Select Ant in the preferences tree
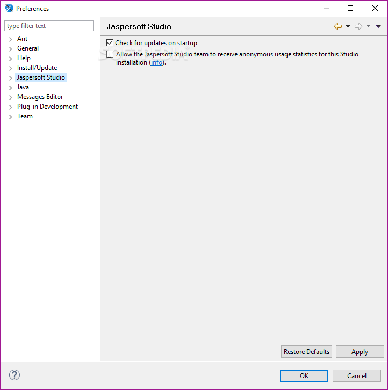This screenshot has height=390, width=388. pos(22,39)
